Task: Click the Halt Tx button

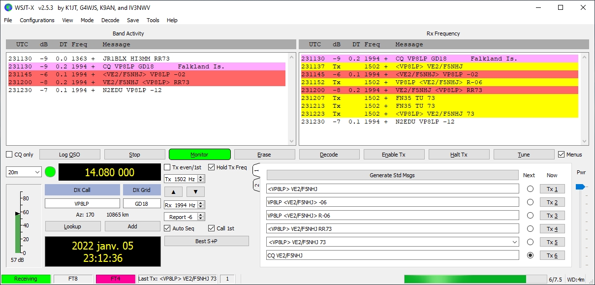Action: click(459, 155)
